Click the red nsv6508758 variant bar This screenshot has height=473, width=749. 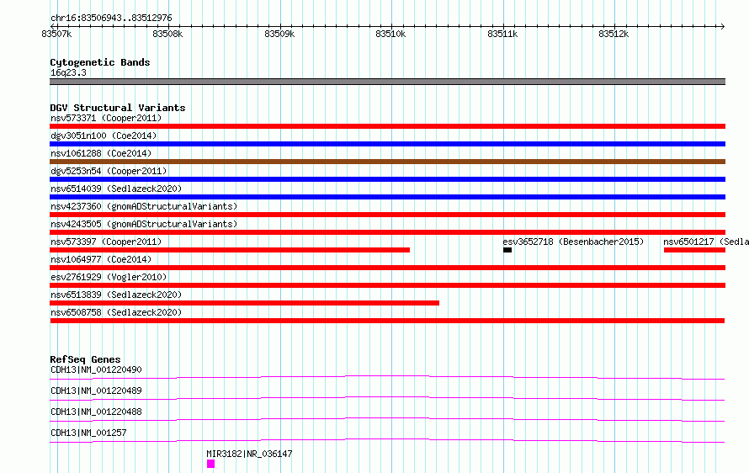point(387,321)
